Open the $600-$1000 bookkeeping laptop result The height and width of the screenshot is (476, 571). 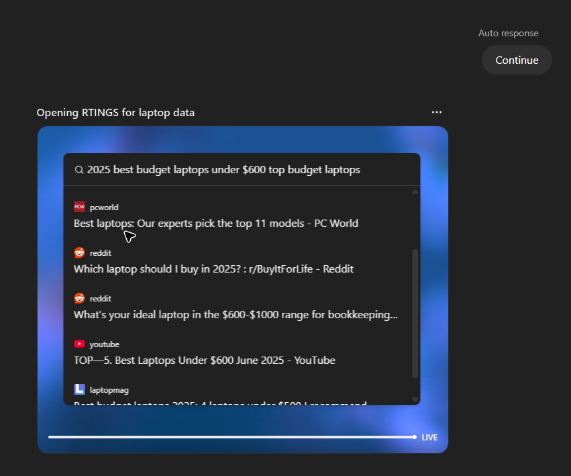[x=236, y=315]
